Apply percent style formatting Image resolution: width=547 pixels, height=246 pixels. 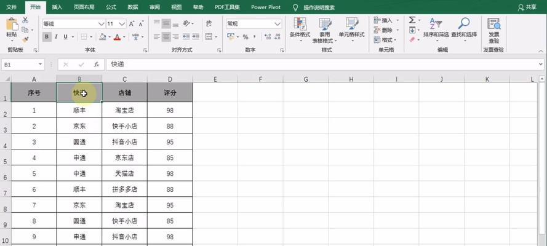click(x=246, y=37)
